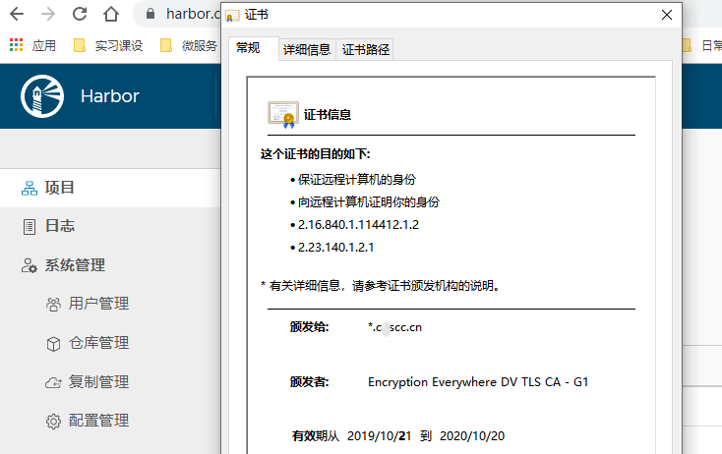Viewport: 722px width, 454px height.
Task: Click the 仓库管理 cube icon
Action: point(53,344)
